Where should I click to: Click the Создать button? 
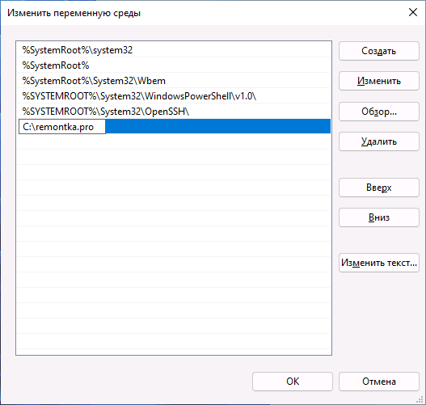pos(379,51)
